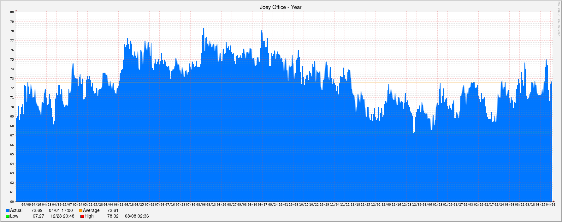Select the chart title Joey Office - Year
Viewport: 562px width, 222px height.
(281, 7)
